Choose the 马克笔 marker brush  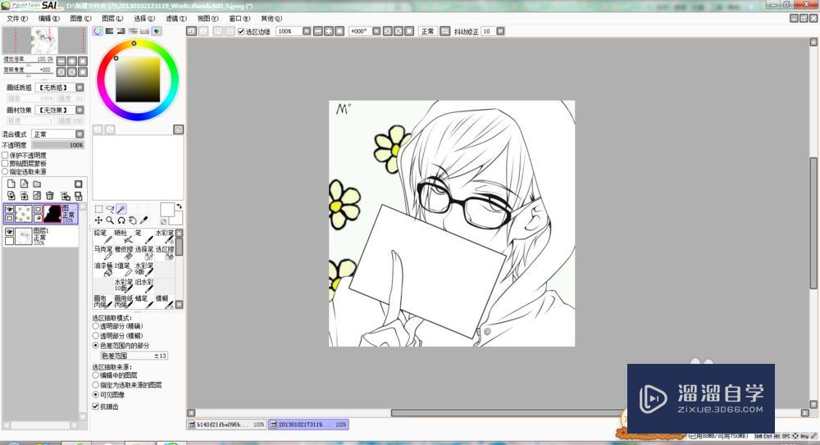102,252
